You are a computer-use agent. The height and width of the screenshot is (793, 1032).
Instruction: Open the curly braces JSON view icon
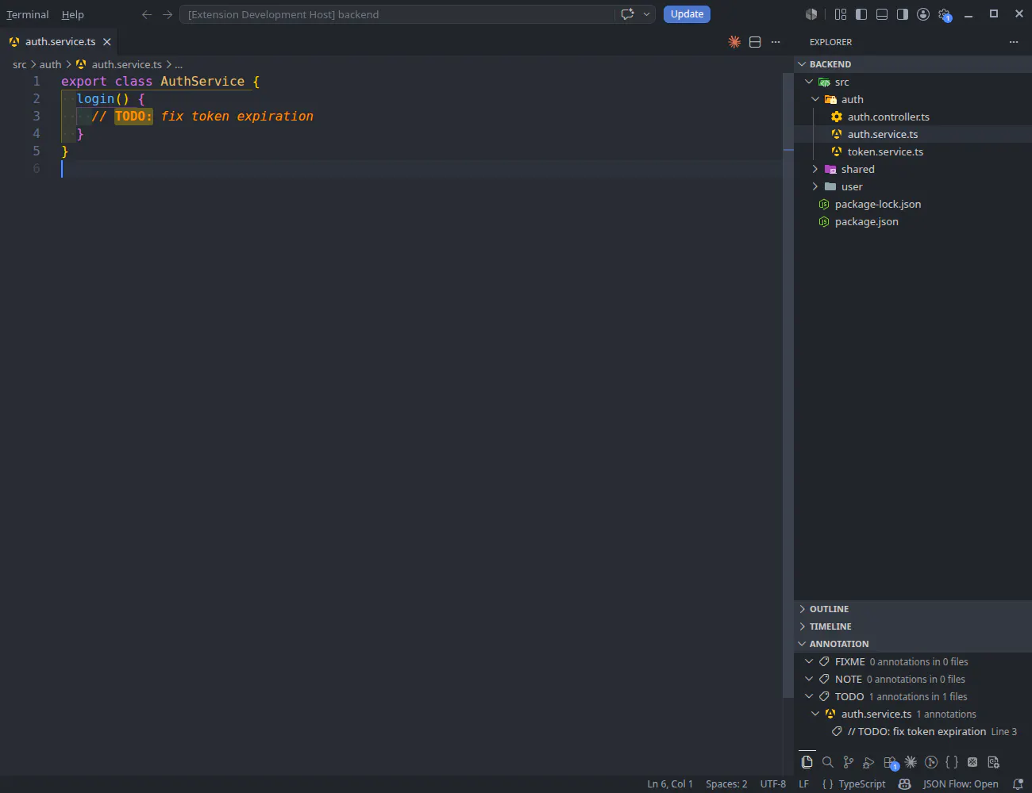(x=952, y=762)
